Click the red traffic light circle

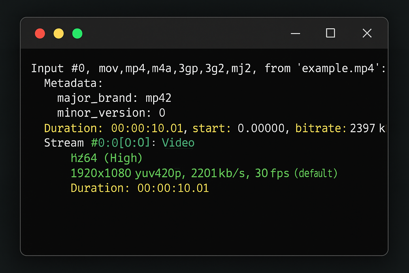pyautogui.click(x=40, y=33)
